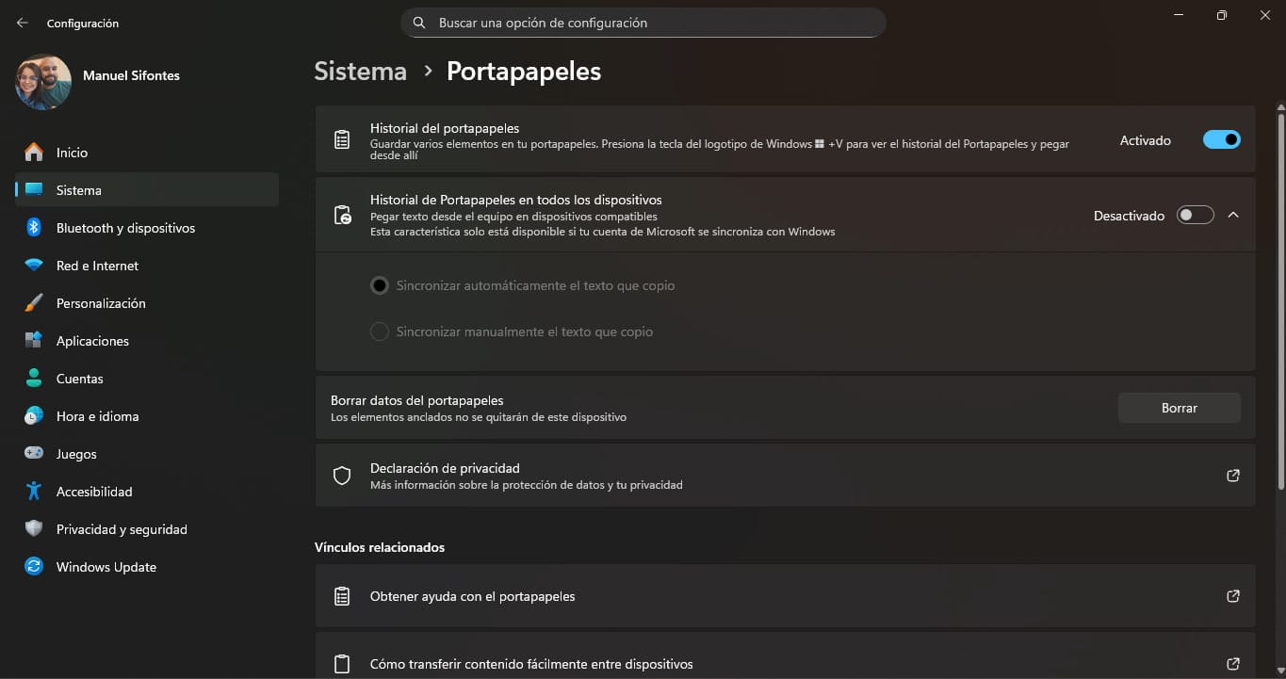Disable Historial del portapapeles toggle
Image resolution: width=1286 pixels, height=679 pixels.
1221,138
